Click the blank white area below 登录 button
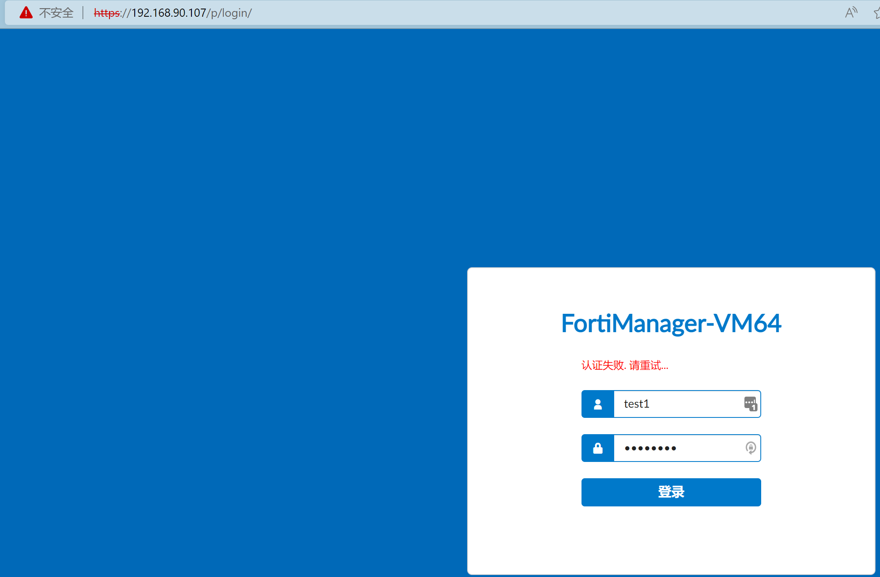Image resolution: width=880 pixels, height=577 pixels. 671,539
